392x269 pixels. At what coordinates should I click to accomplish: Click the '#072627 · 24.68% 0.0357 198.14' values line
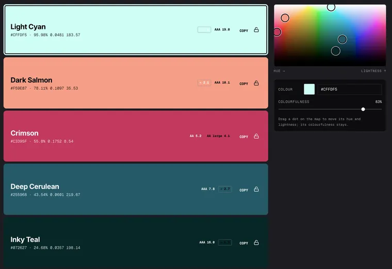pyautogui.click(x=45, y=248)
